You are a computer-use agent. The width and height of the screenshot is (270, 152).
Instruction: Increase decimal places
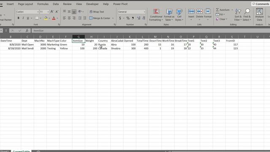pos(139,18)
